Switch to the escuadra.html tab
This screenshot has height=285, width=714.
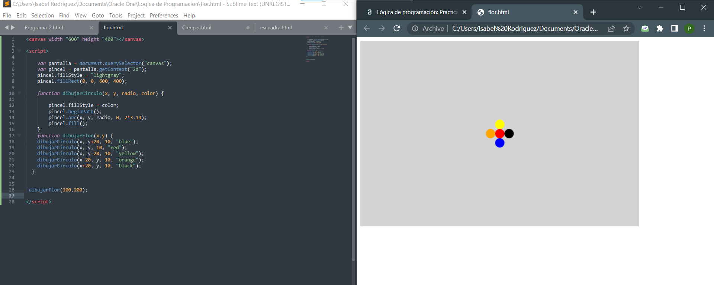coord(276,27)
